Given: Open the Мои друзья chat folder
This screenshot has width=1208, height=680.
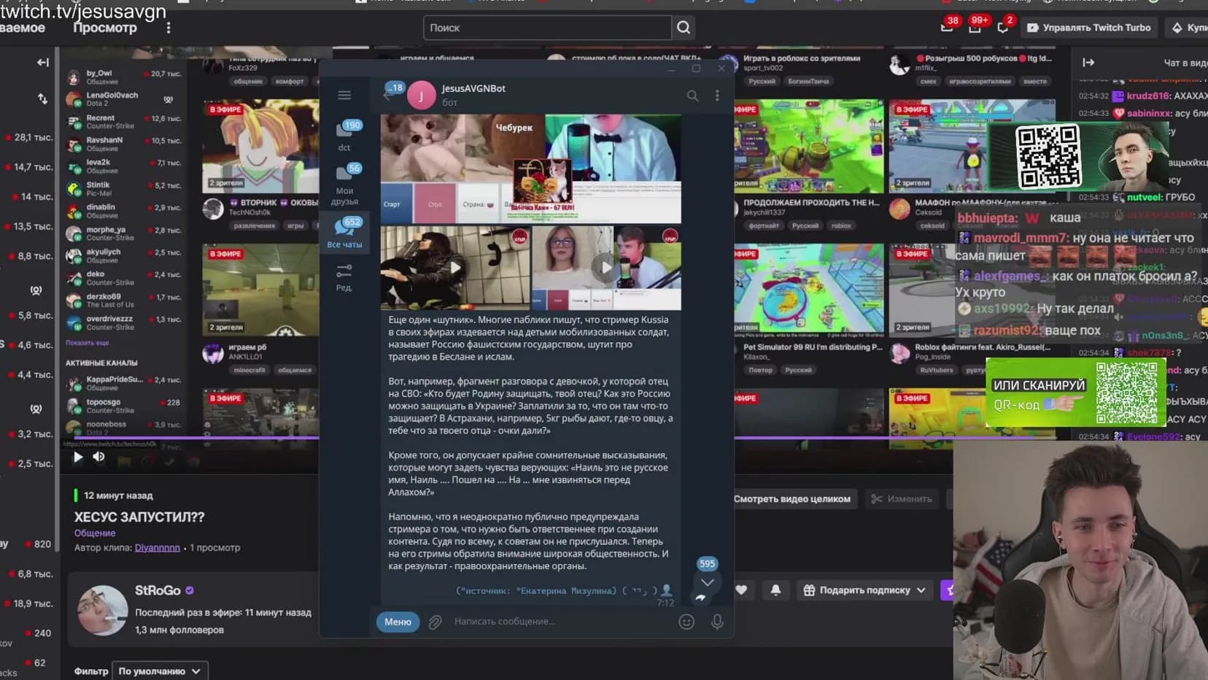Looking at the screenshot, I should (x=344, y=185).
